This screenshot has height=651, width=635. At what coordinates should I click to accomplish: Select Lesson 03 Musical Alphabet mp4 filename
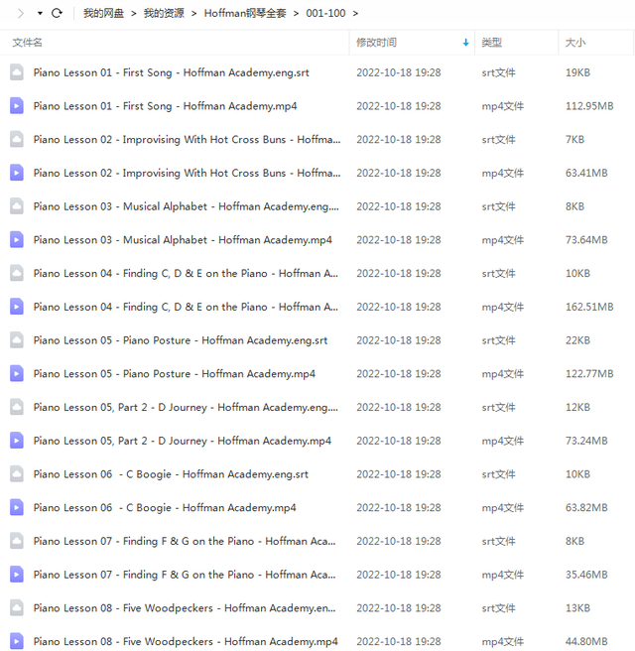point(183,240)
